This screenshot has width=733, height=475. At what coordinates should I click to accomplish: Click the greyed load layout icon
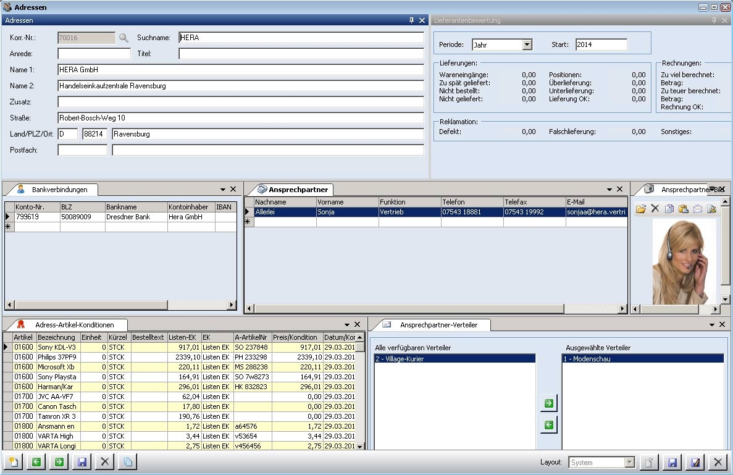tap(649, 463)
